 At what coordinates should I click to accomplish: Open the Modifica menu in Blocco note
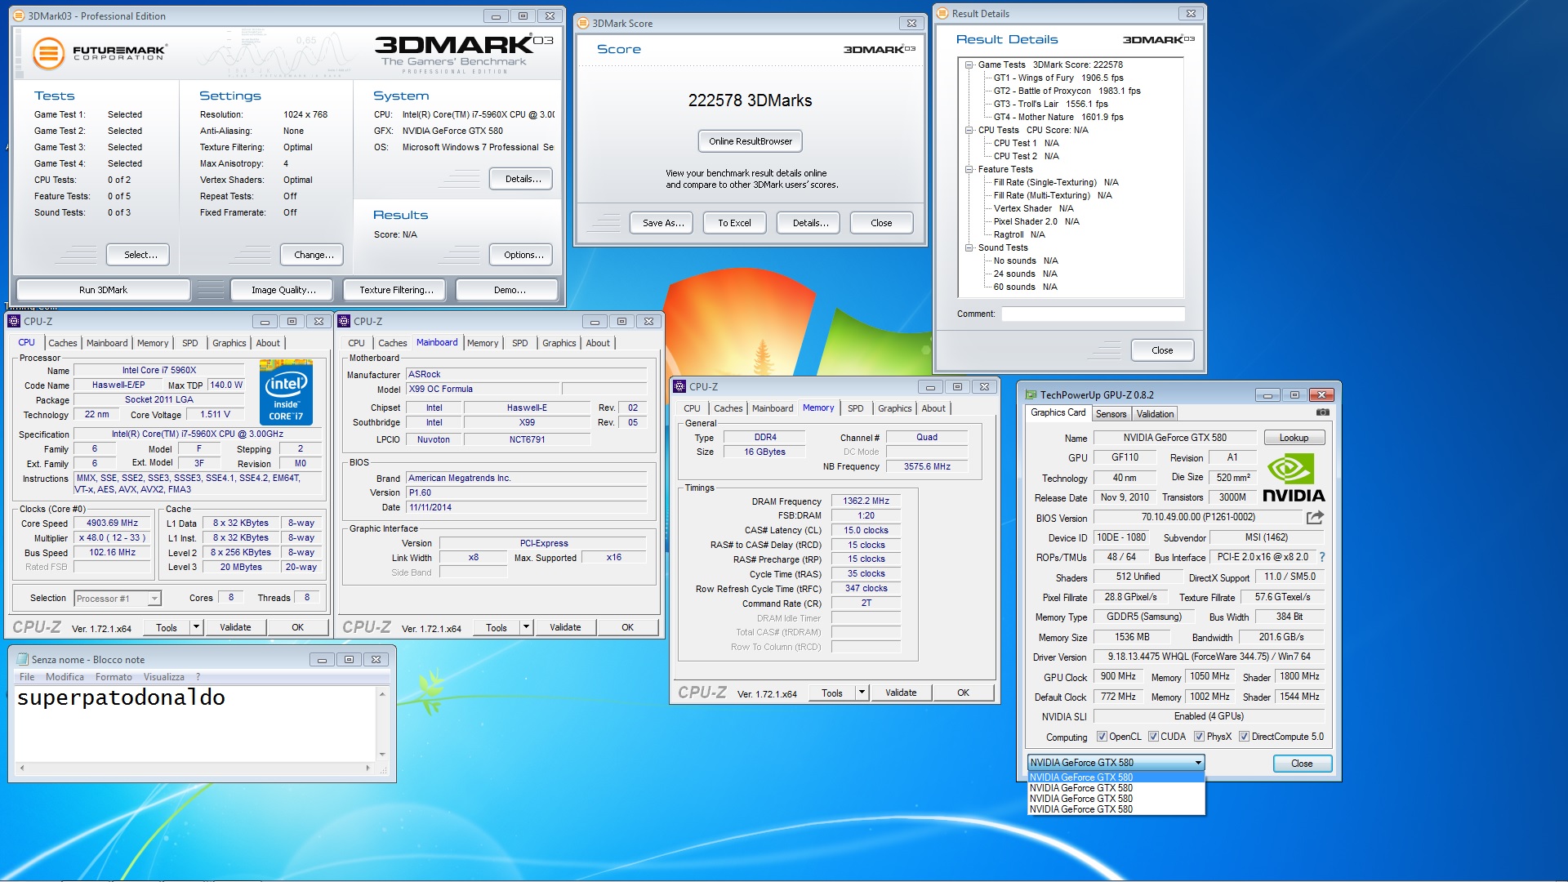[x=65, y=677]
